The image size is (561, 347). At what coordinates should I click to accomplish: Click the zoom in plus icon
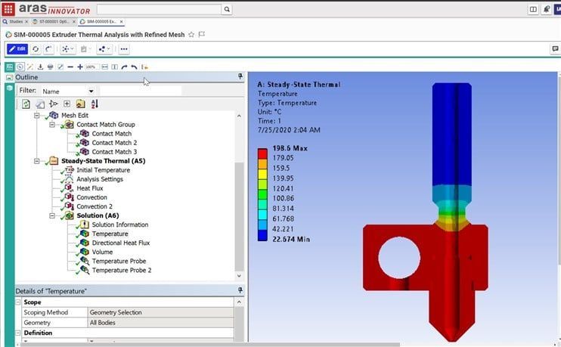tap(80, 67)
